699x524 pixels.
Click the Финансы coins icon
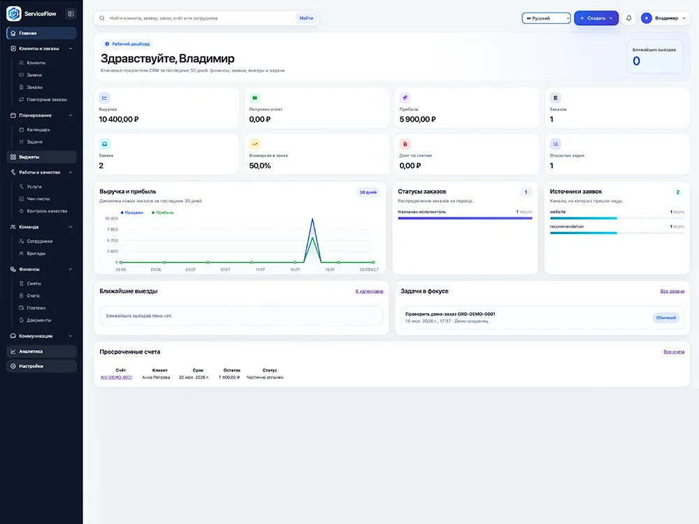tap(13, 269)
